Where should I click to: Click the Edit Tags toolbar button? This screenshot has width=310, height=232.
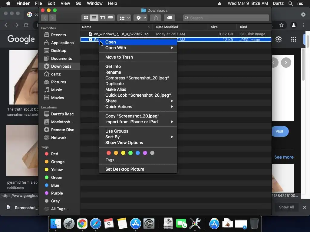click(x=170, y=18)
